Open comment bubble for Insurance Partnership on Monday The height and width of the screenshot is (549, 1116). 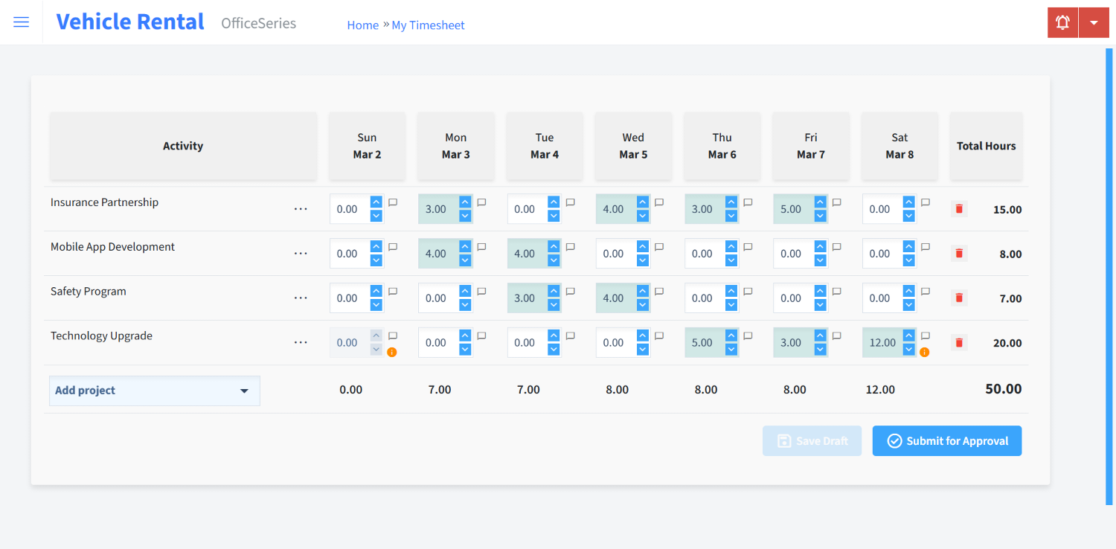point(481,202)
